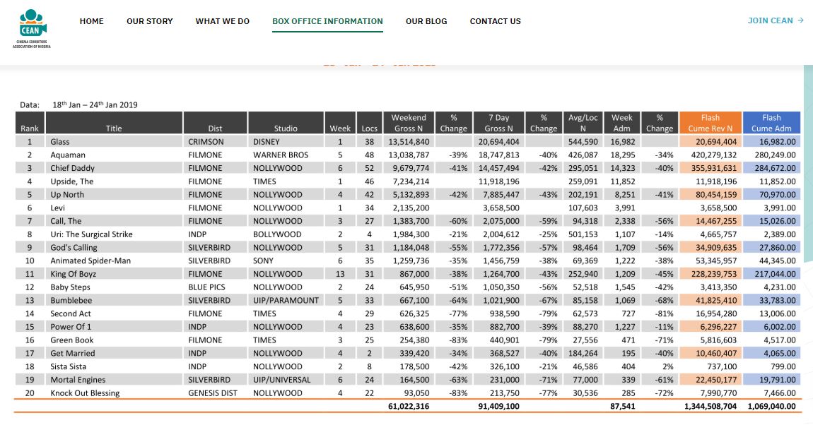
Task: Click BLUE PICS distributor cell
Action: 206,287
